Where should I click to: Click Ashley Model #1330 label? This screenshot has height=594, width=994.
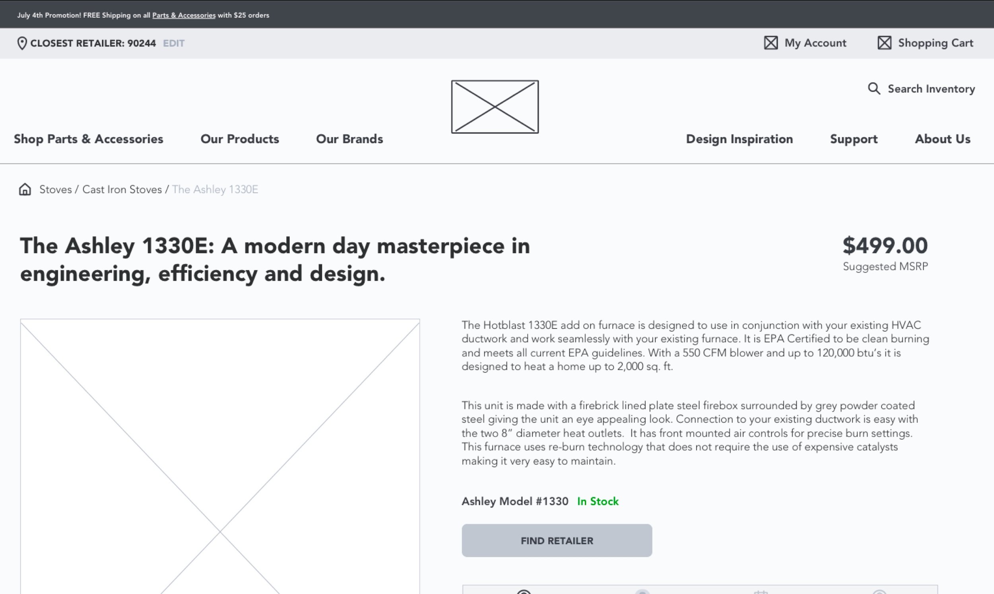[514, 501]
